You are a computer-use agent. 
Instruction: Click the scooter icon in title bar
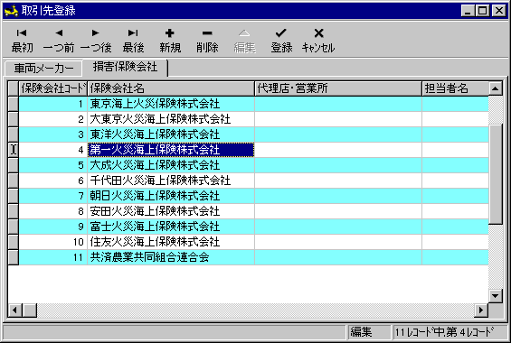pyautogui.click(x=12, y=11)
